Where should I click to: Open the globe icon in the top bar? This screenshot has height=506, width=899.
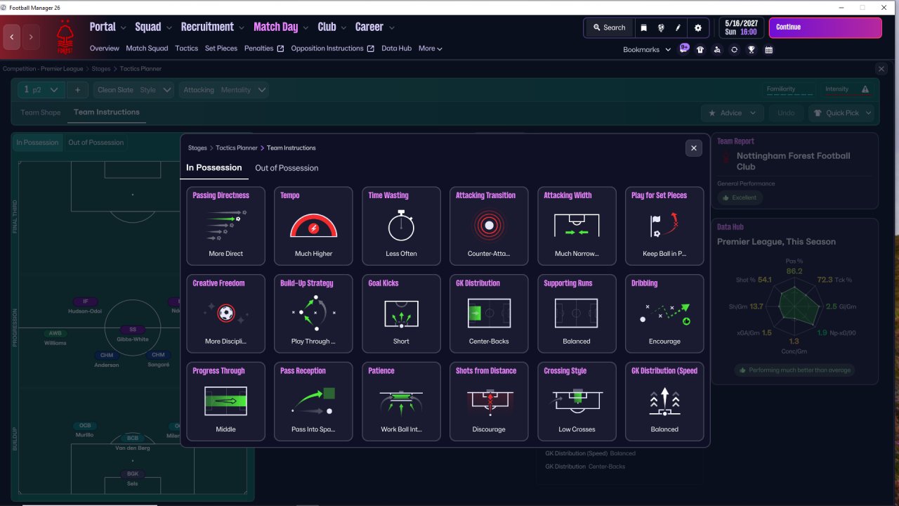pyautogui.click(x=661, y=28)
